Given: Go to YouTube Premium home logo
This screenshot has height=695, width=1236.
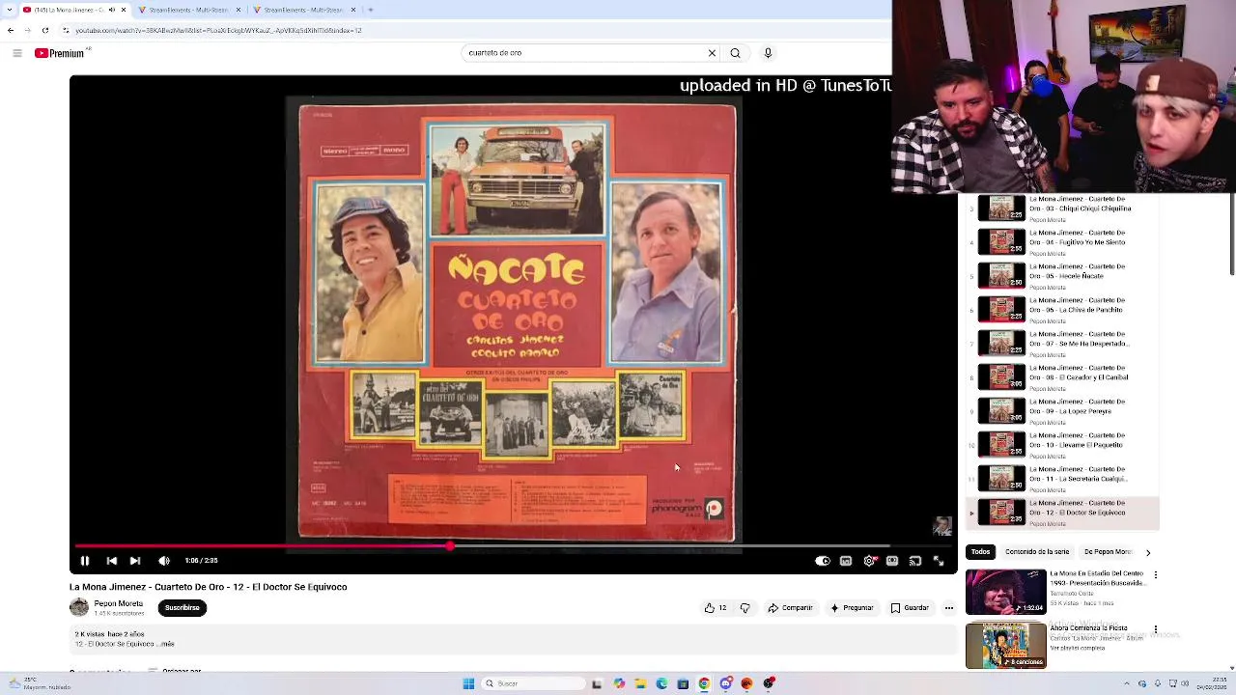Looking at the screenshot, I should [x=60, y=53].
